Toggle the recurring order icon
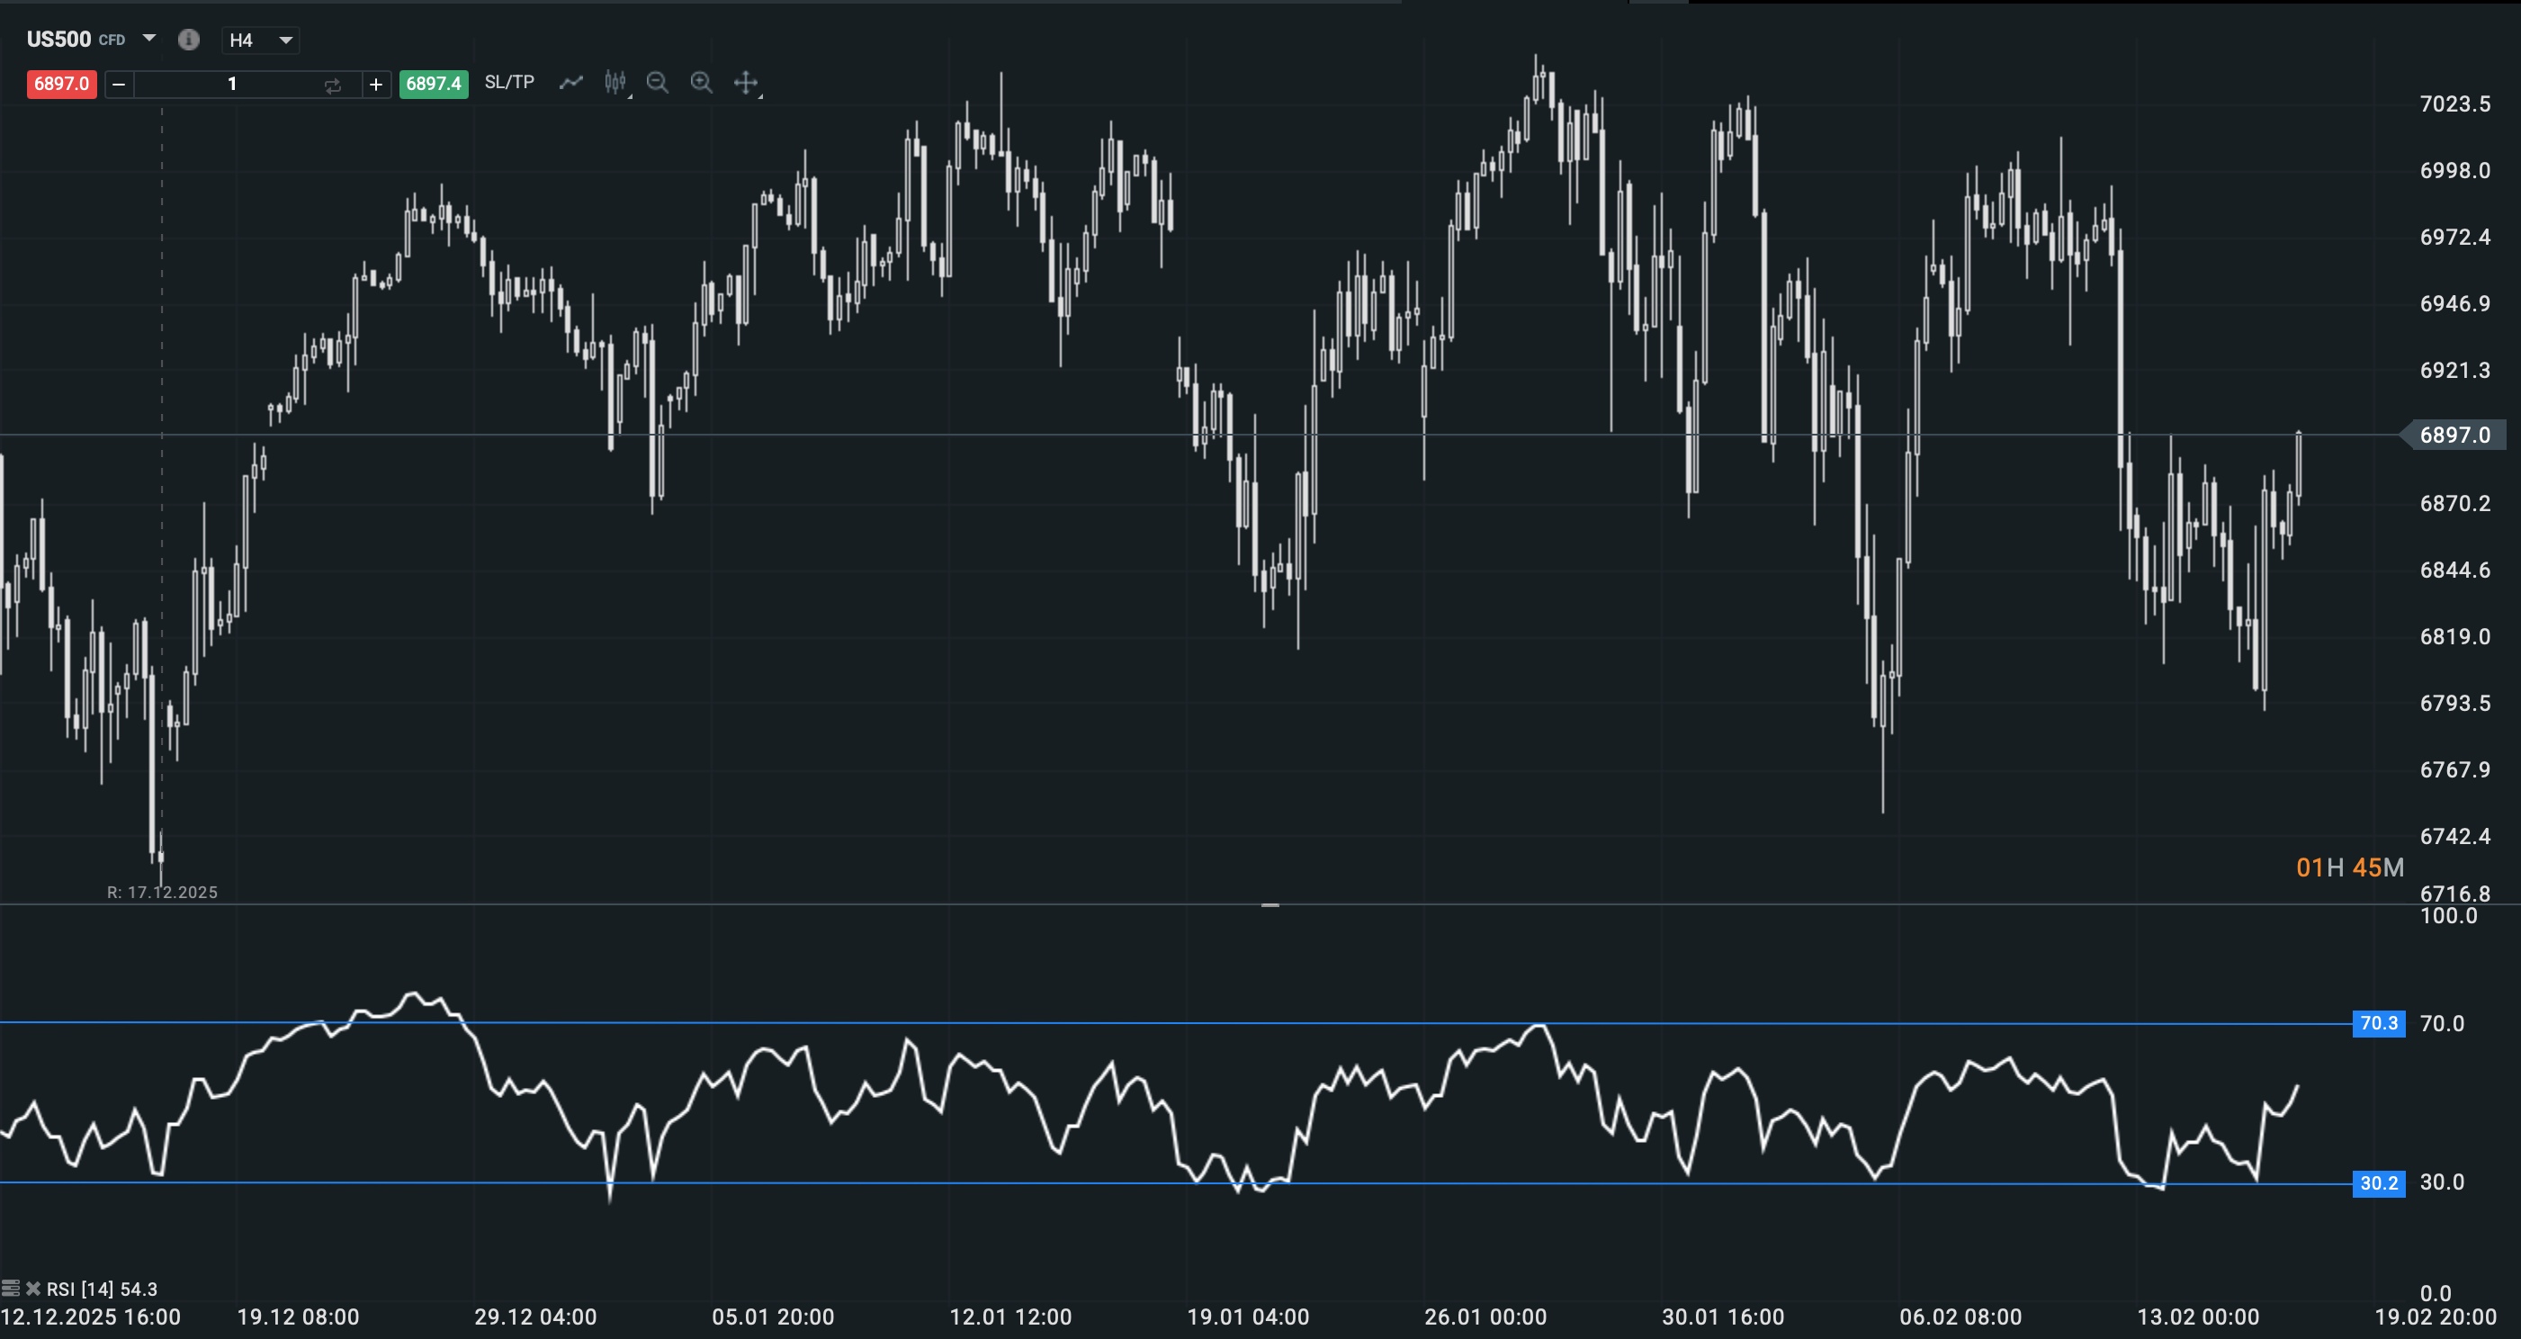Viewport: 2521px width, 1339px height. [332, 85]
